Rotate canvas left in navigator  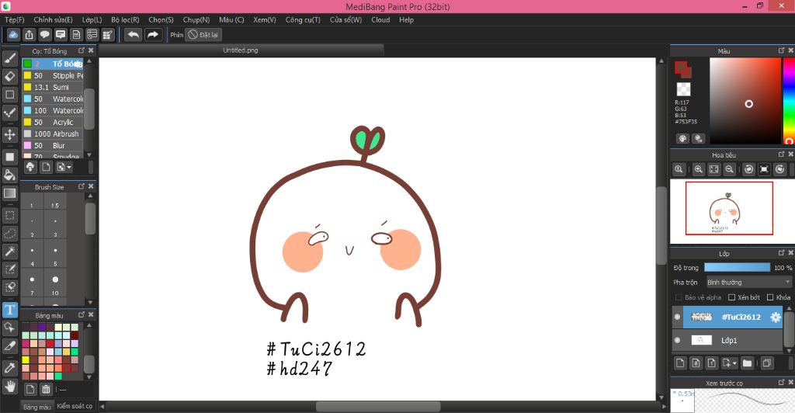coord(749,169)
